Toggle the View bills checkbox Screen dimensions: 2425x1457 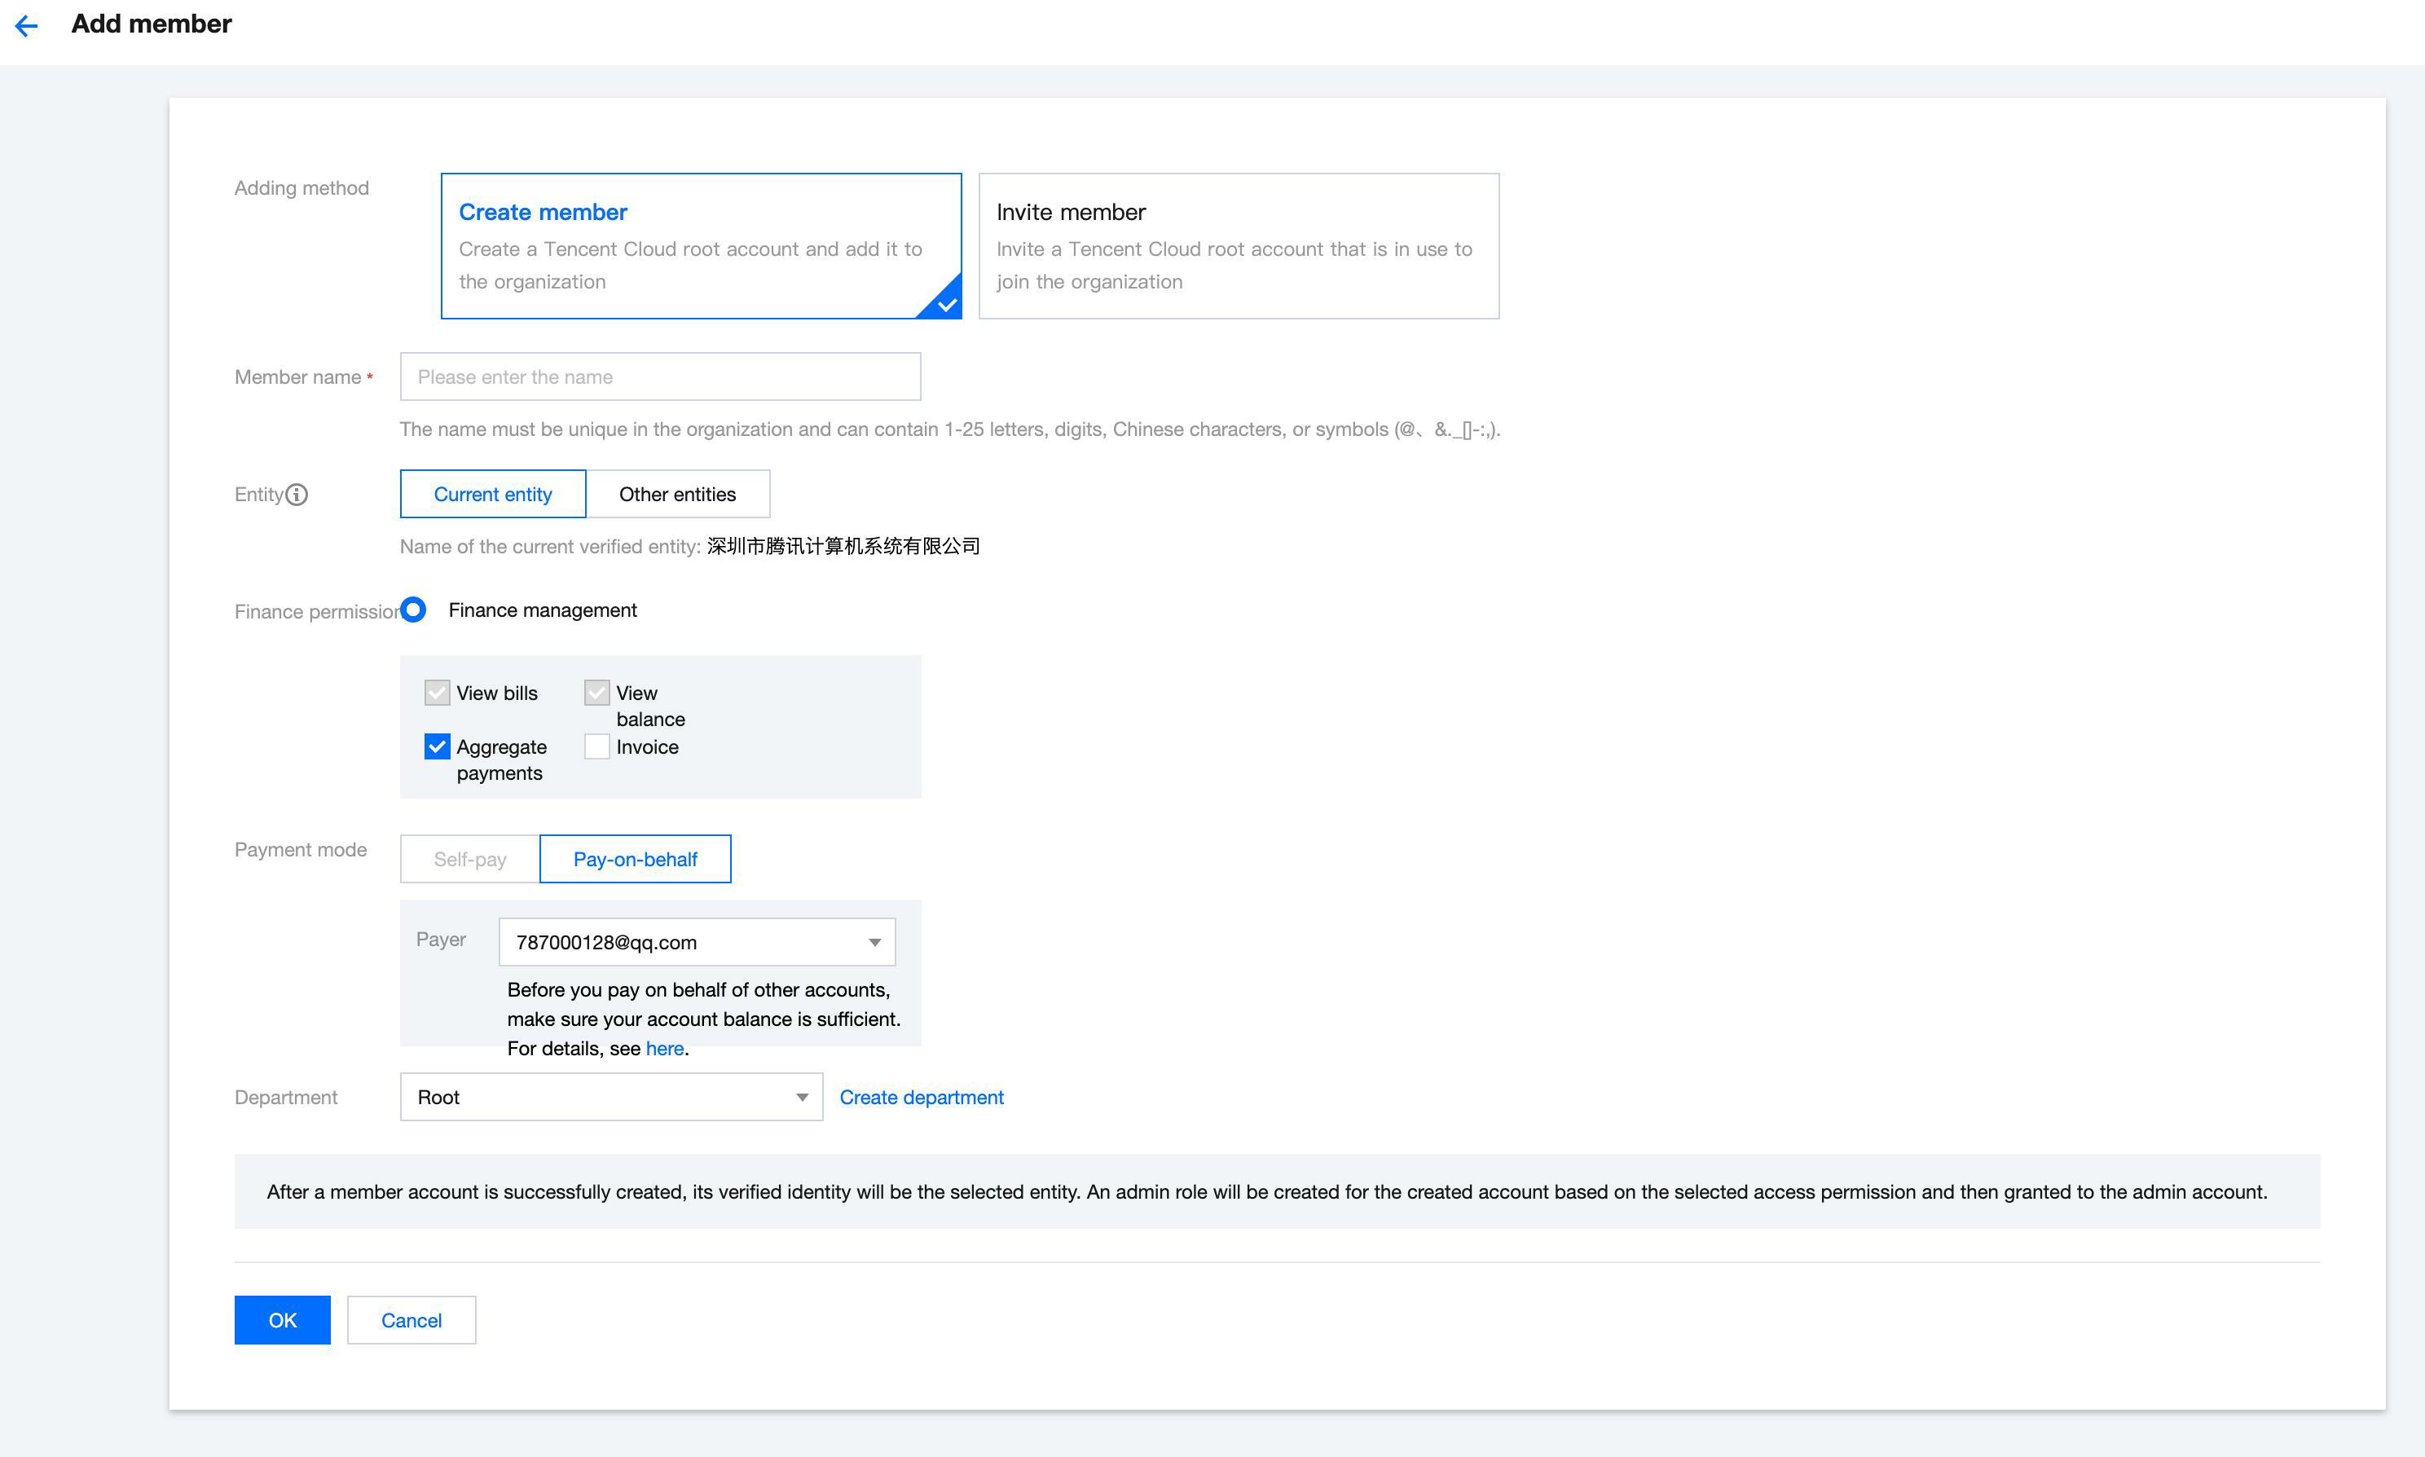click(436, 692)
